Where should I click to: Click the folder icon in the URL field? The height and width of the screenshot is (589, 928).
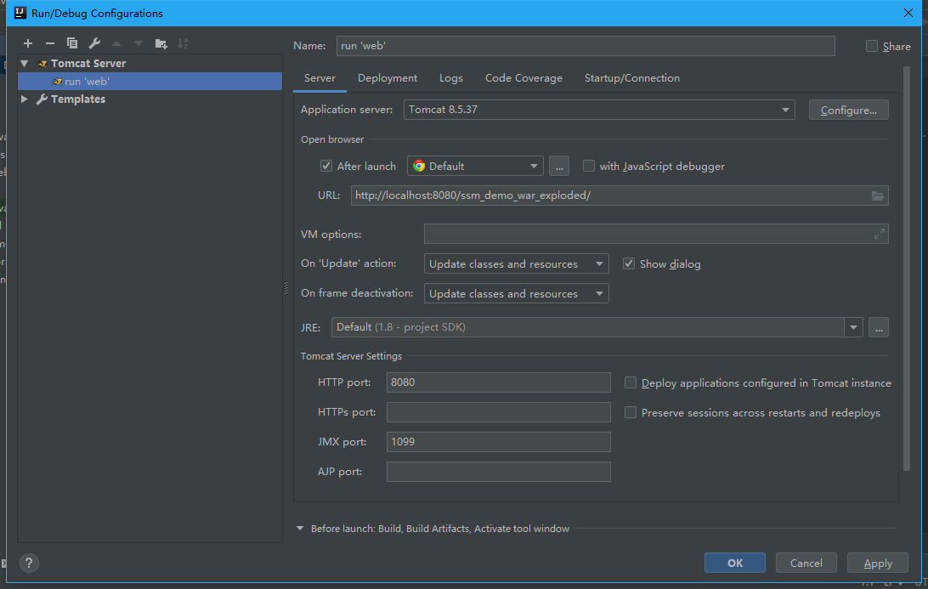[878, 195]
